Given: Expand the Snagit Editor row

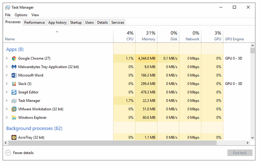Looking at the screenshot, I should [x=7, y=92].
